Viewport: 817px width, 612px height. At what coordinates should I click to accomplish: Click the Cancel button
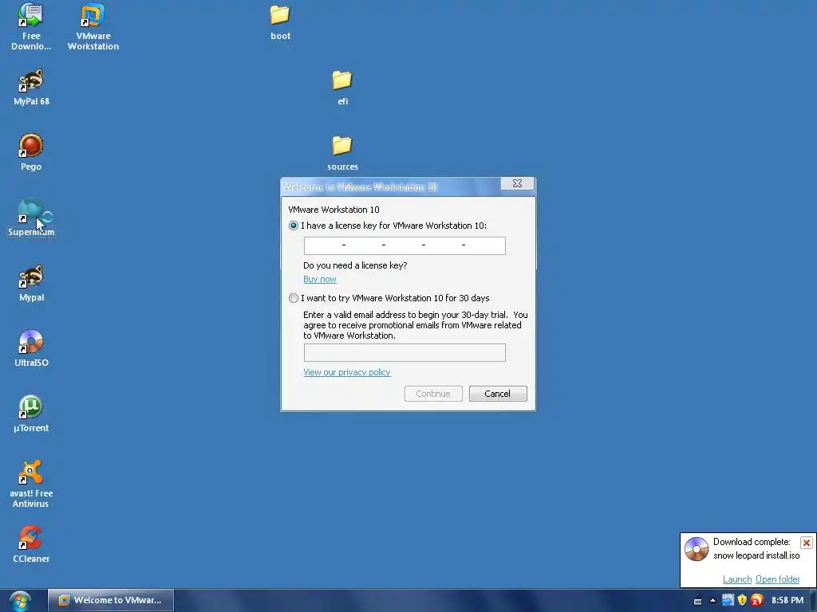(x=498, y=394)
